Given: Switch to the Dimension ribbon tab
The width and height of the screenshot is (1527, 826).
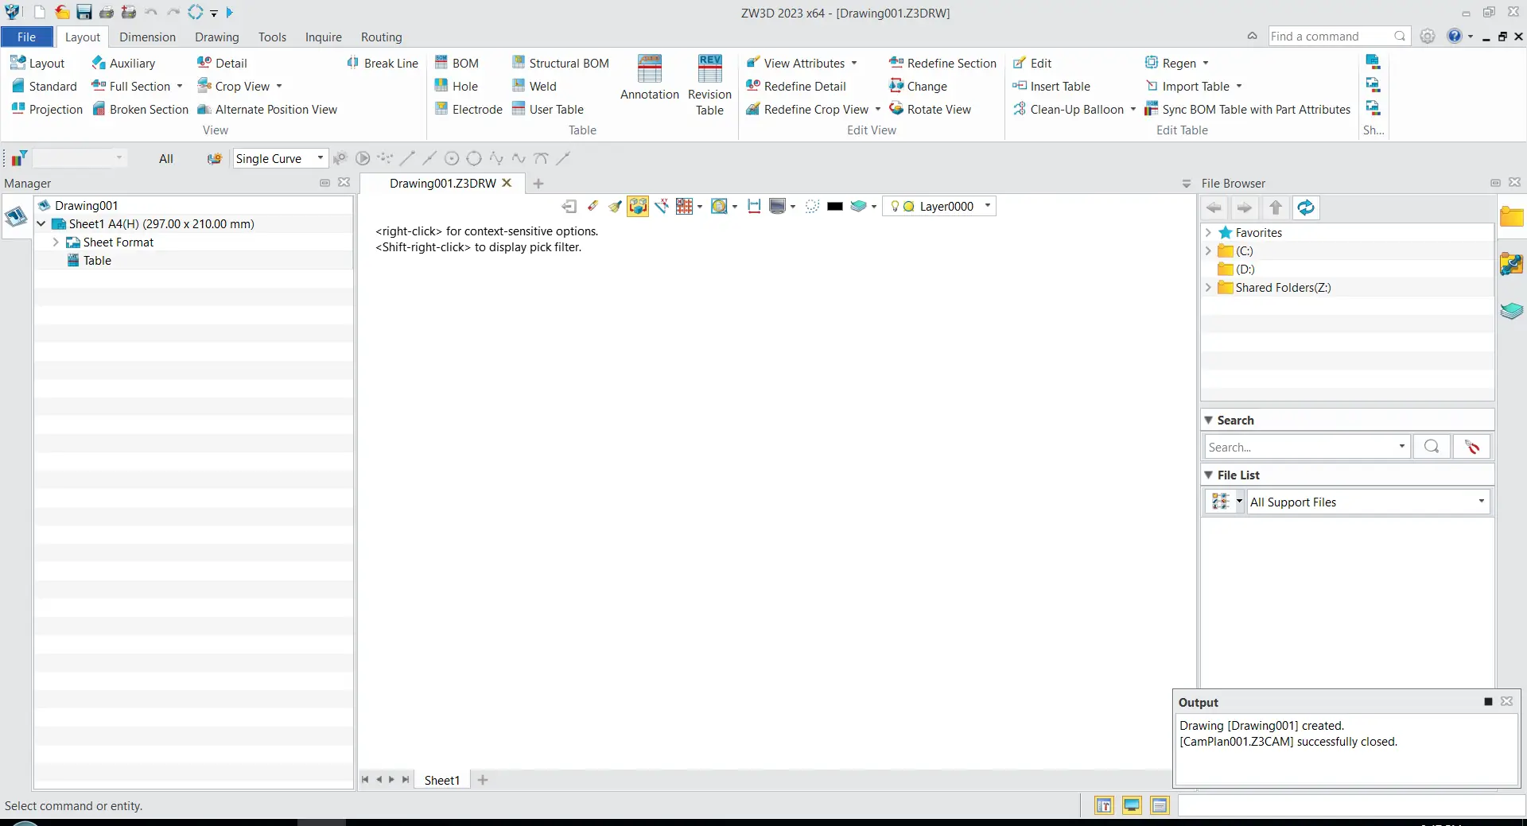Looking at the screenshot, I should coord(147,37).
